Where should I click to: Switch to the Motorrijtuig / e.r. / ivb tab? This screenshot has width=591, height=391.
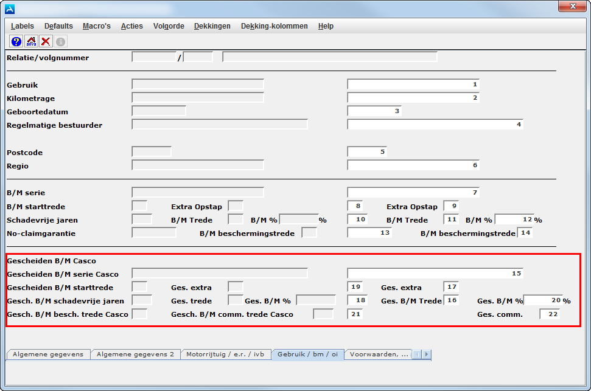pos(225,354)
